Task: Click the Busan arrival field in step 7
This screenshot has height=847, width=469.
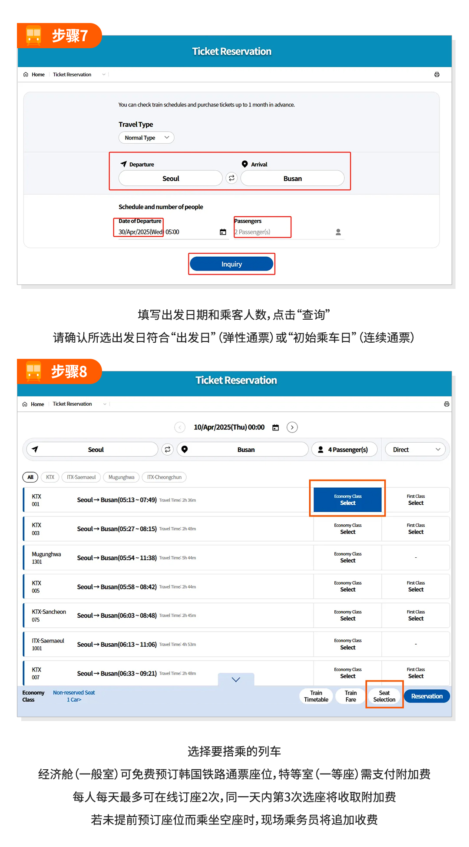Action: coord(292,179)
